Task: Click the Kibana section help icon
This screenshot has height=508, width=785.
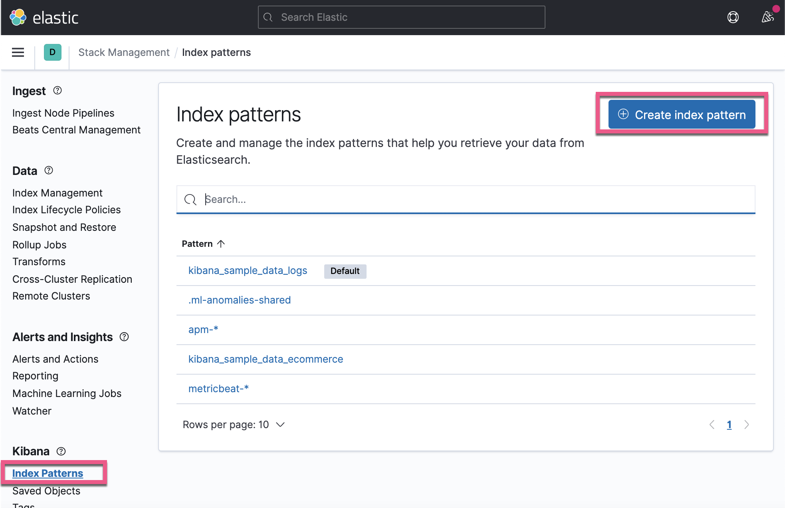Action: tap(61, 451)
